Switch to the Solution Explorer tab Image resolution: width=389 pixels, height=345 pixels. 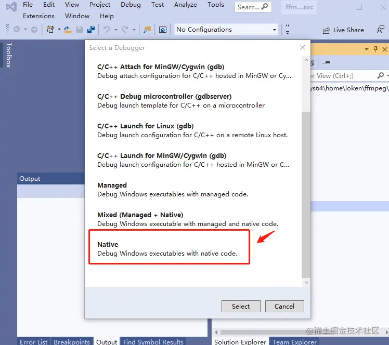(240, 341)
